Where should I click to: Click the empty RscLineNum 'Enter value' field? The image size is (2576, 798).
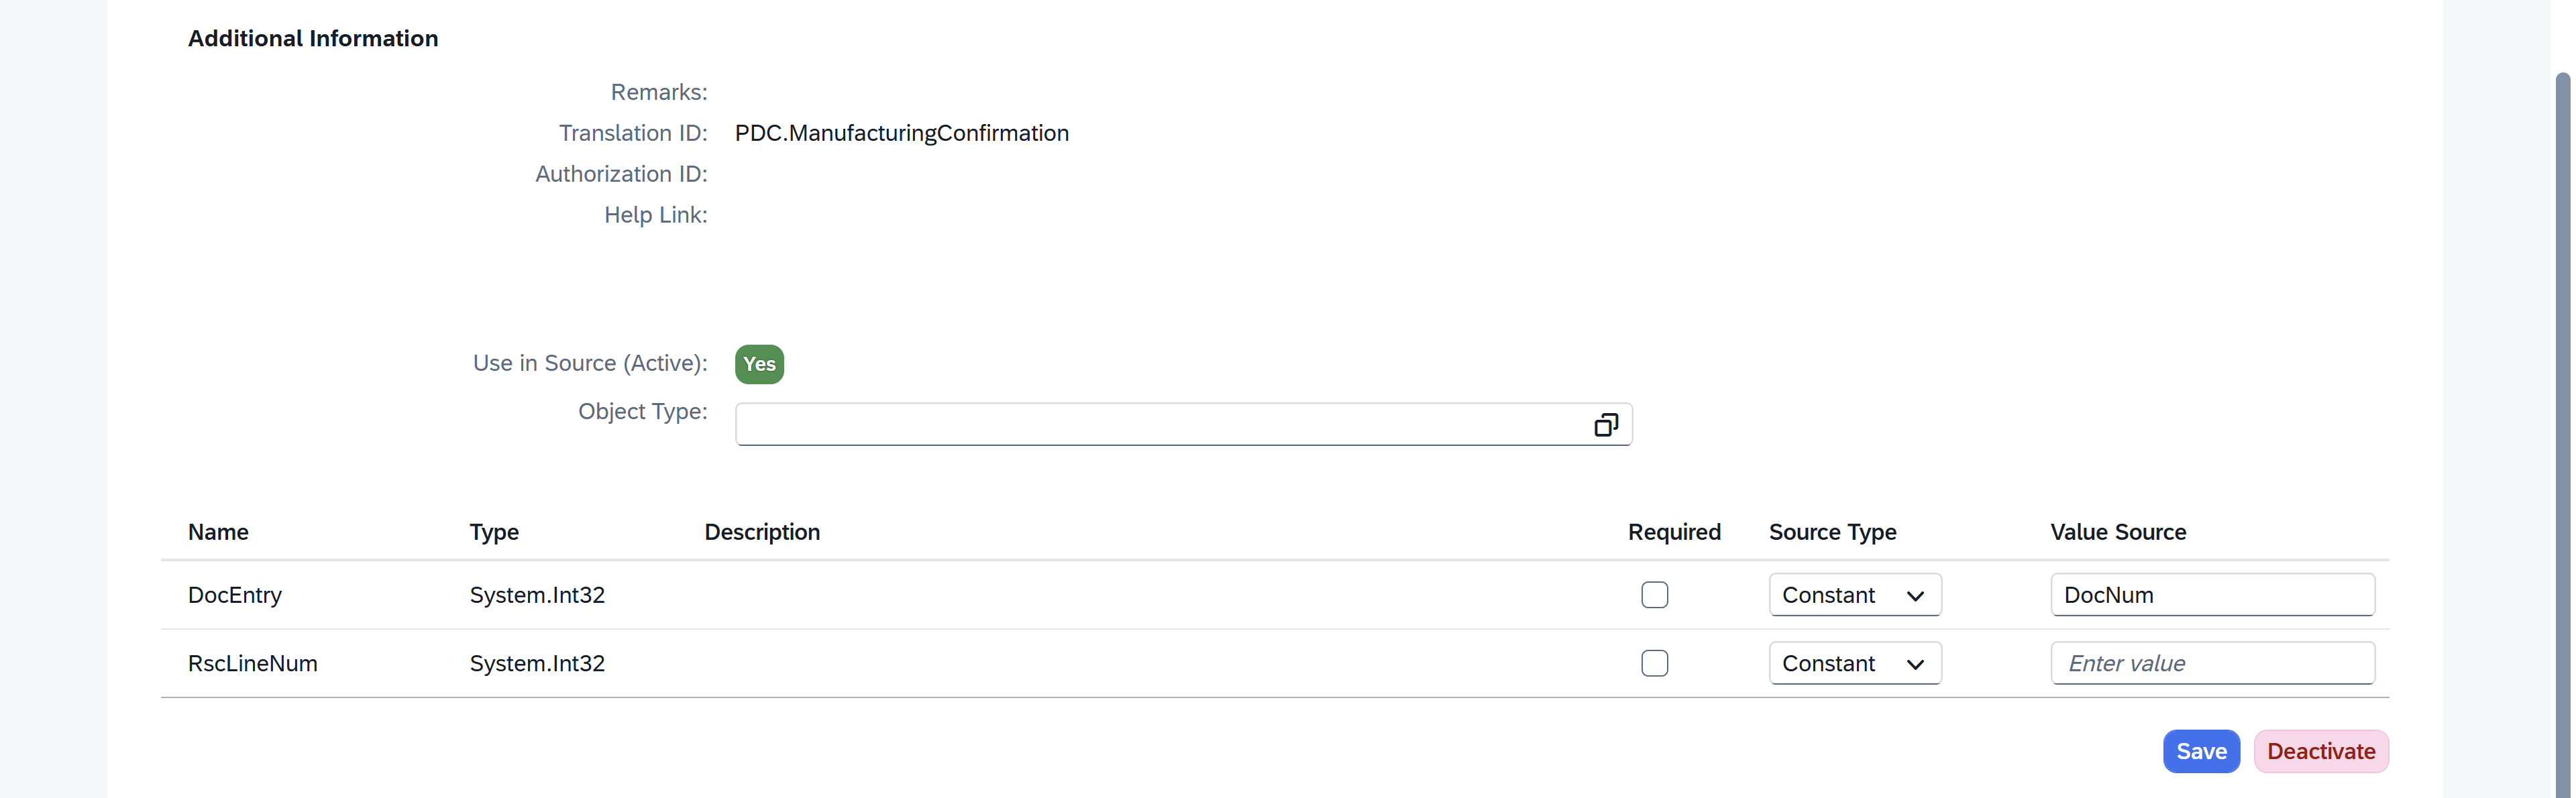pos(2211,663)
